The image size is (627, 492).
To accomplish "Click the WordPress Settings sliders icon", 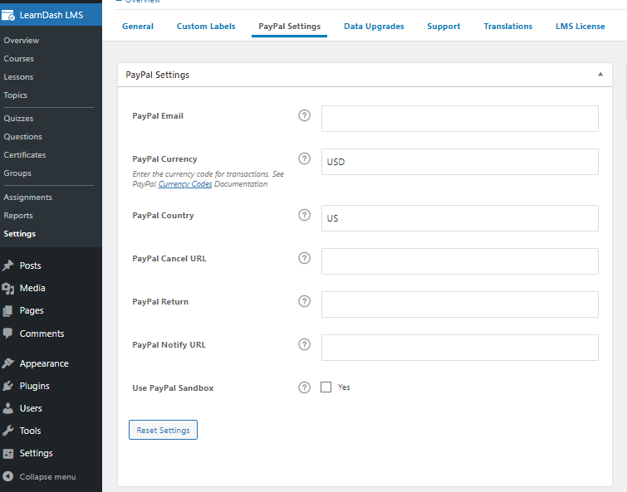I will [8, 453].
